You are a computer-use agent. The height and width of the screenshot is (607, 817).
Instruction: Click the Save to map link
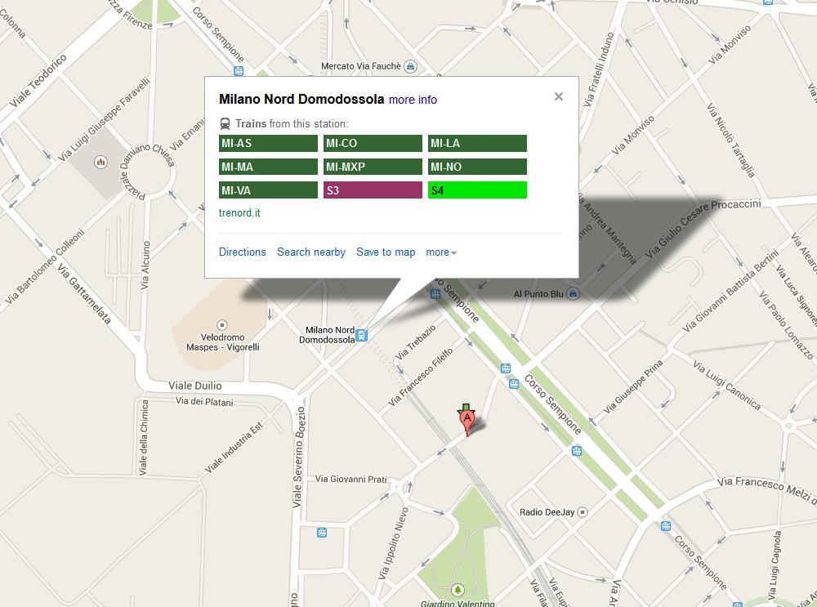(x=386, y=252)
